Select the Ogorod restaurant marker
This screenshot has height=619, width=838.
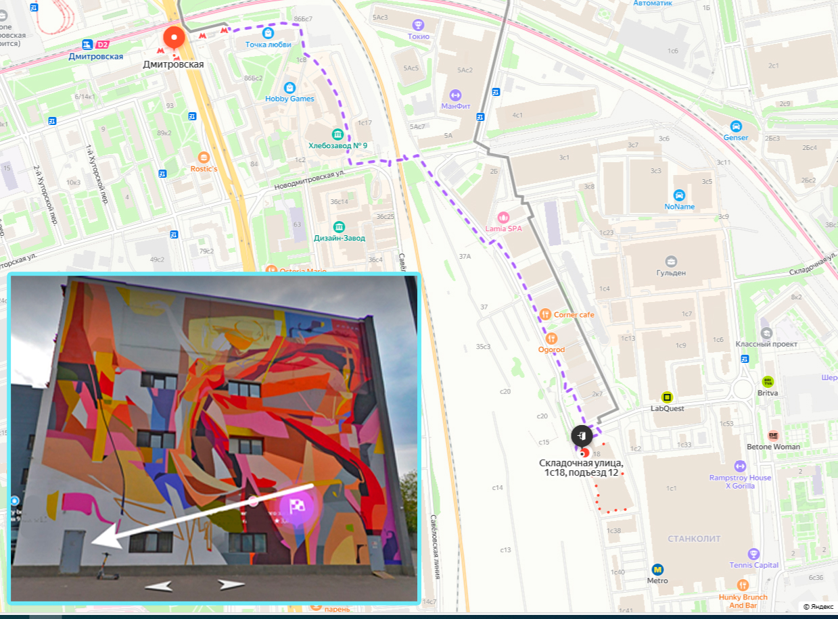coord(551,338)
